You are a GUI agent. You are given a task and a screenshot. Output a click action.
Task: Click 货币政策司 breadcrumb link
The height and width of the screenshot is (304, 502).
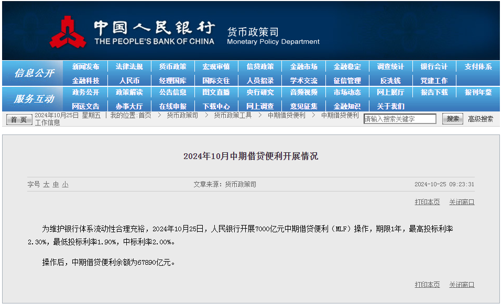(x=182, y=115)
